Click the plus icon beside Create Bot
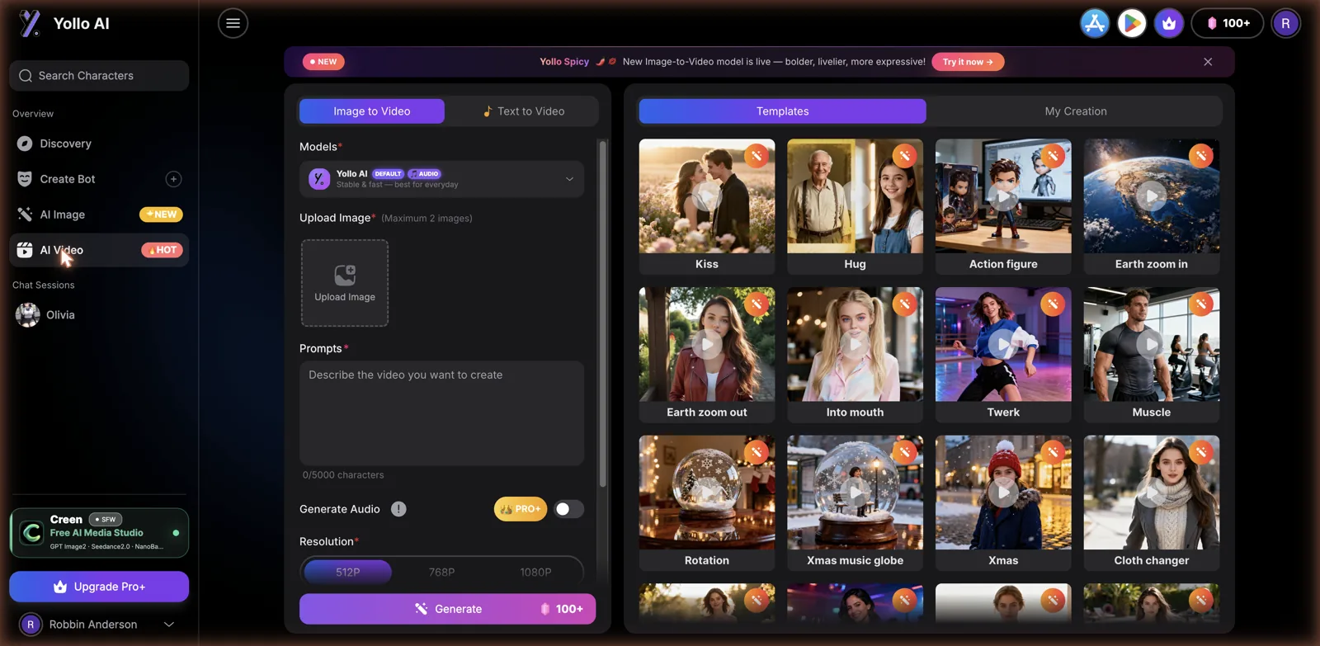The image size is (1320, 646). pos(173,179)
